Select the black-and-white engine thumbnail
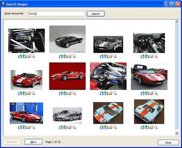 (x=27, y=41)
